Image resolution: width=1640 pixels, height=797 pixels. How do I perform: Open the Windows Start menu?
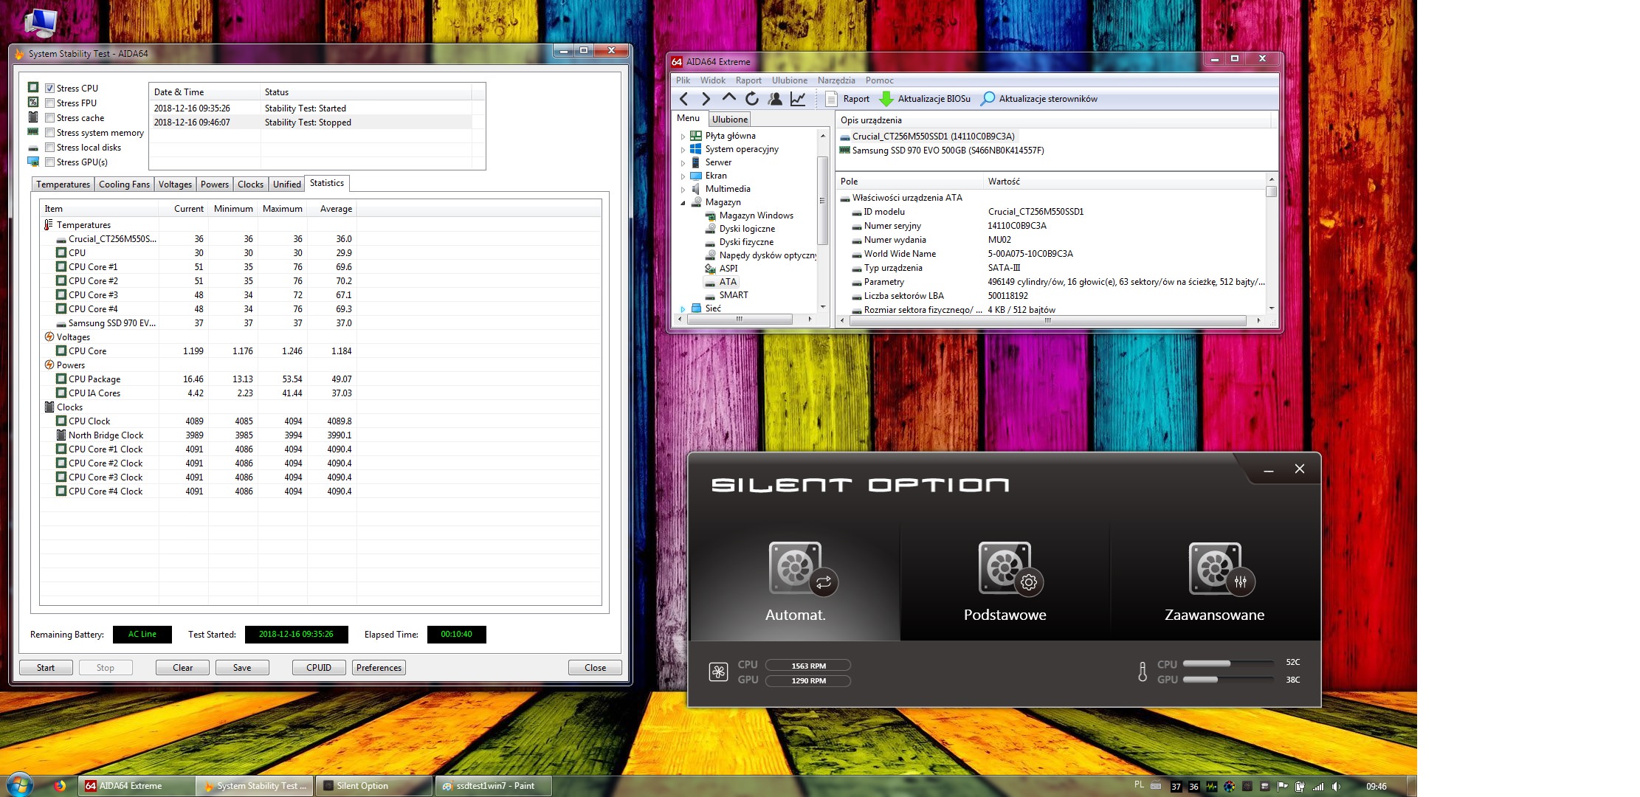click(x=18, y=785)
